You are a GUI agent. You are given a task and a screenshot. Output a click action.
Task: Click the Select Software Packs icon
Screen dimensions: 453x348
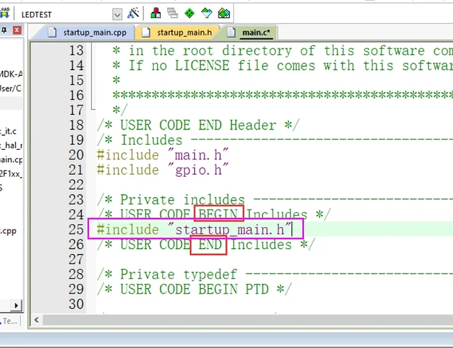click(206, 13)
